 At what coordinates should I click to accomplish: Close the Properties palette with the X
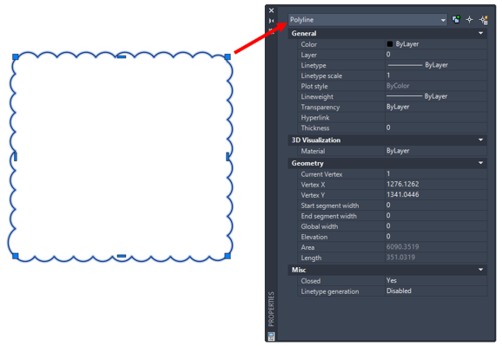pos(272,10)
